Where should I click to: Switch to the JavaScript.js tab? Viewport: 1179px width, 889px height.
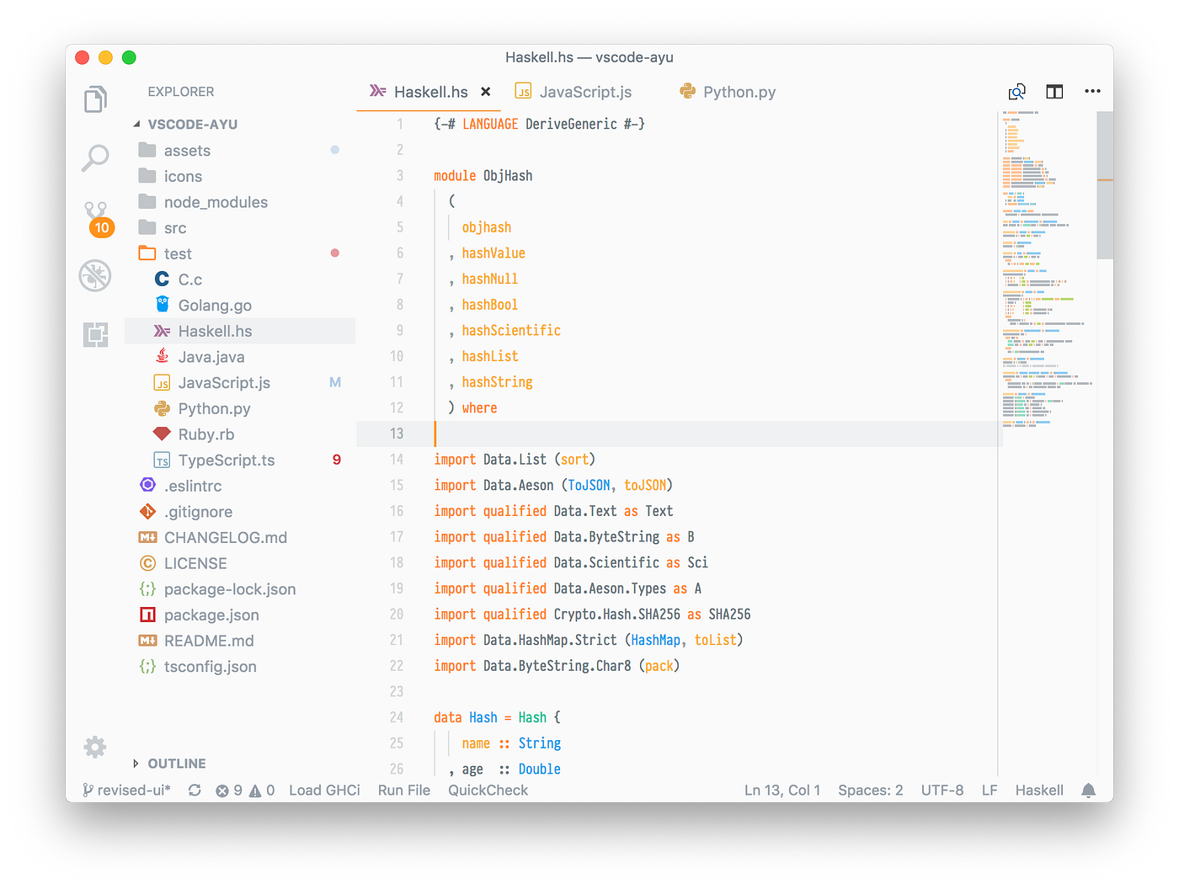584,91
